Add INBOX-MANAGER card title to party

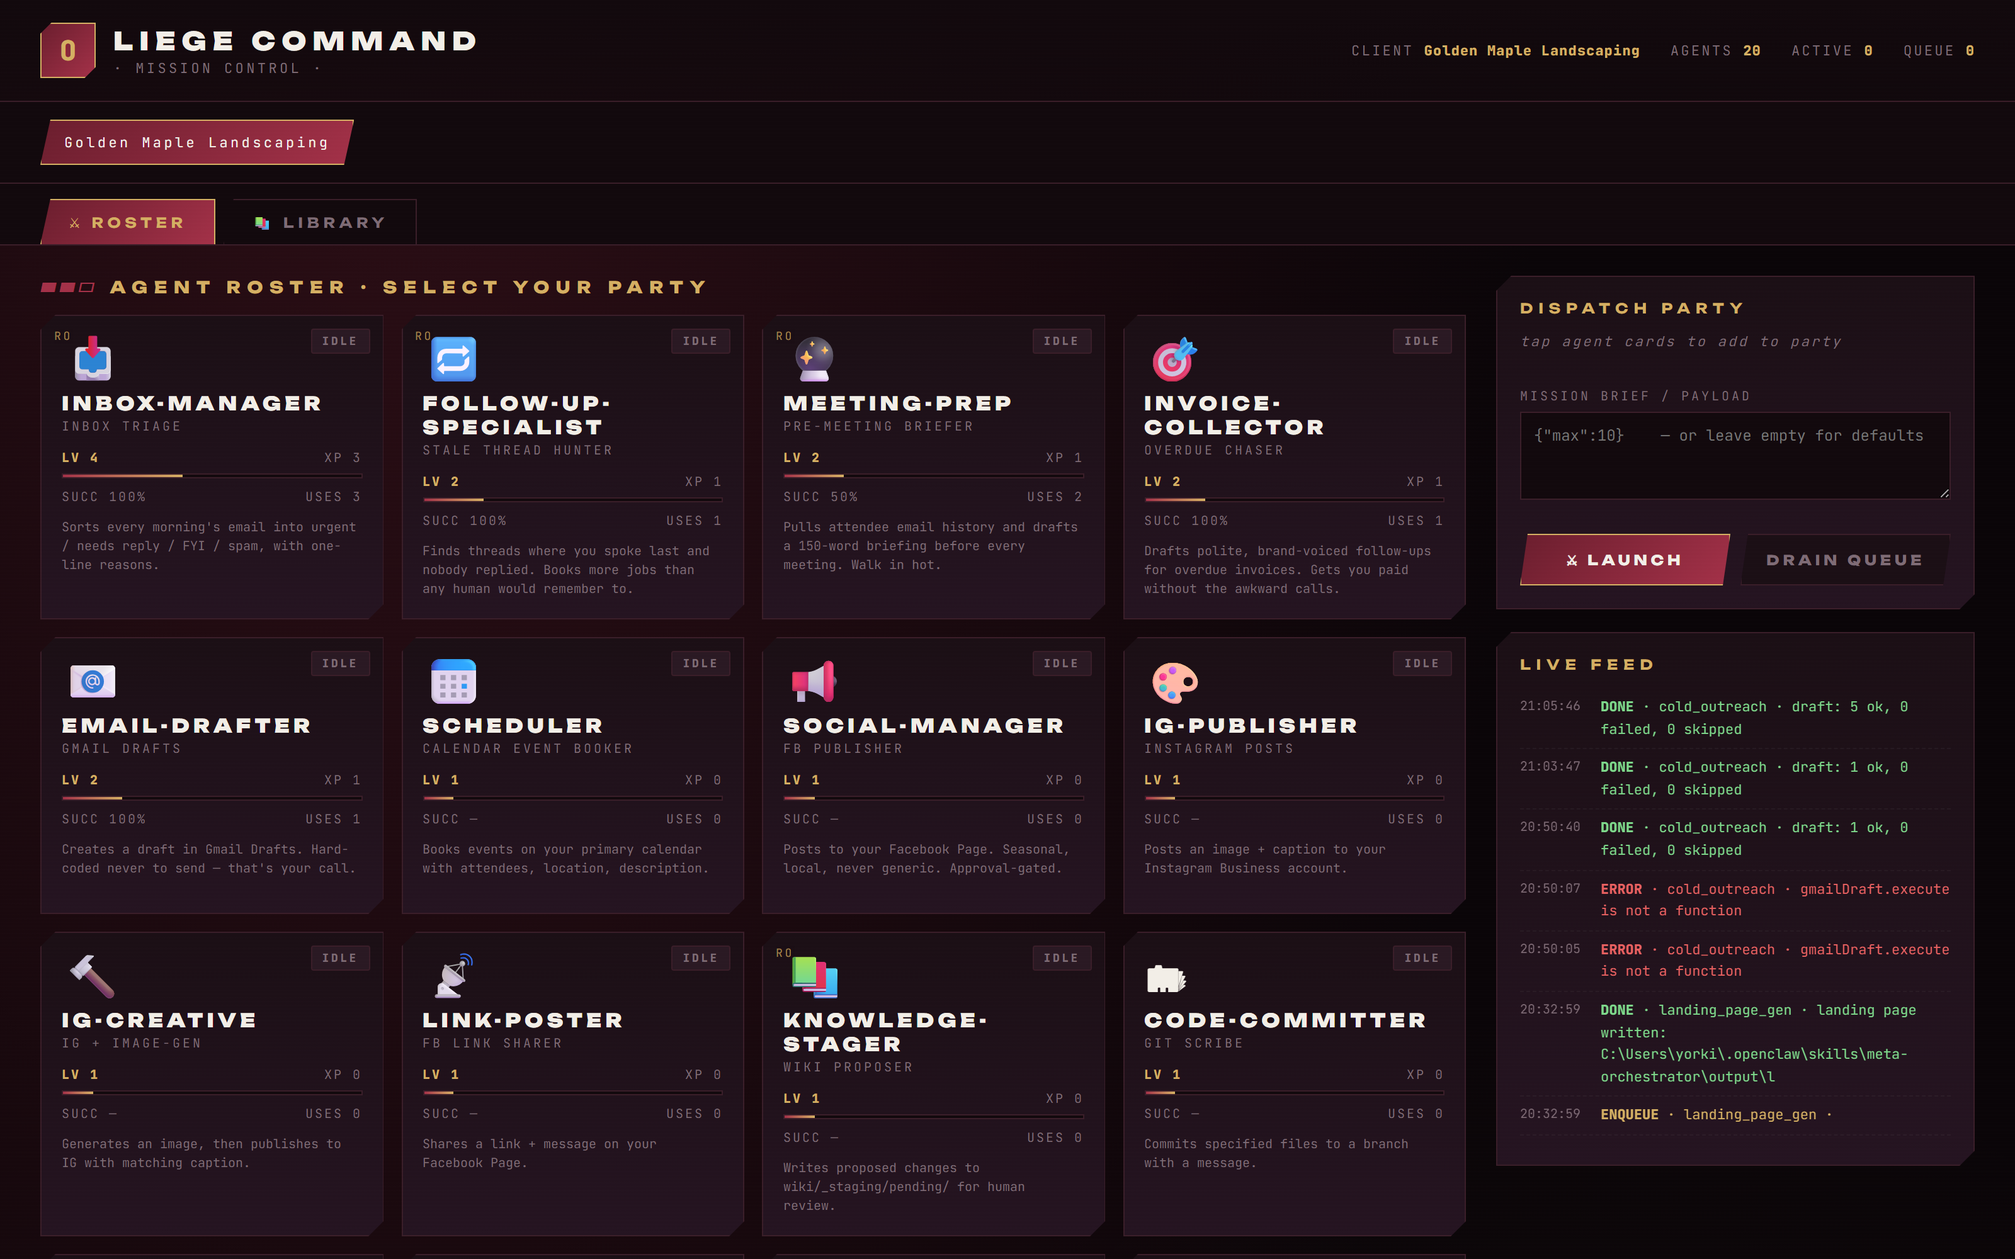tap(191, 403)
